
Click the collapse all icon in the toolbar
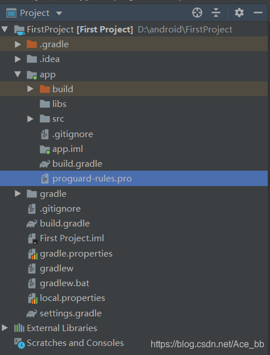pyautogui.click(x=216, y=13)
